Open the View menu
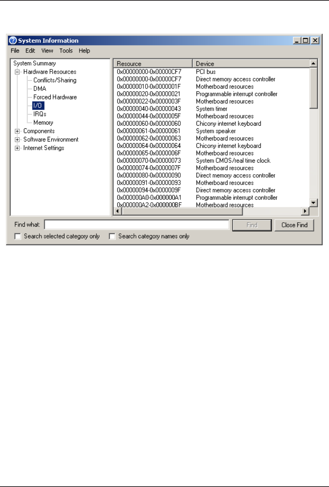 (x=47, y=51)
